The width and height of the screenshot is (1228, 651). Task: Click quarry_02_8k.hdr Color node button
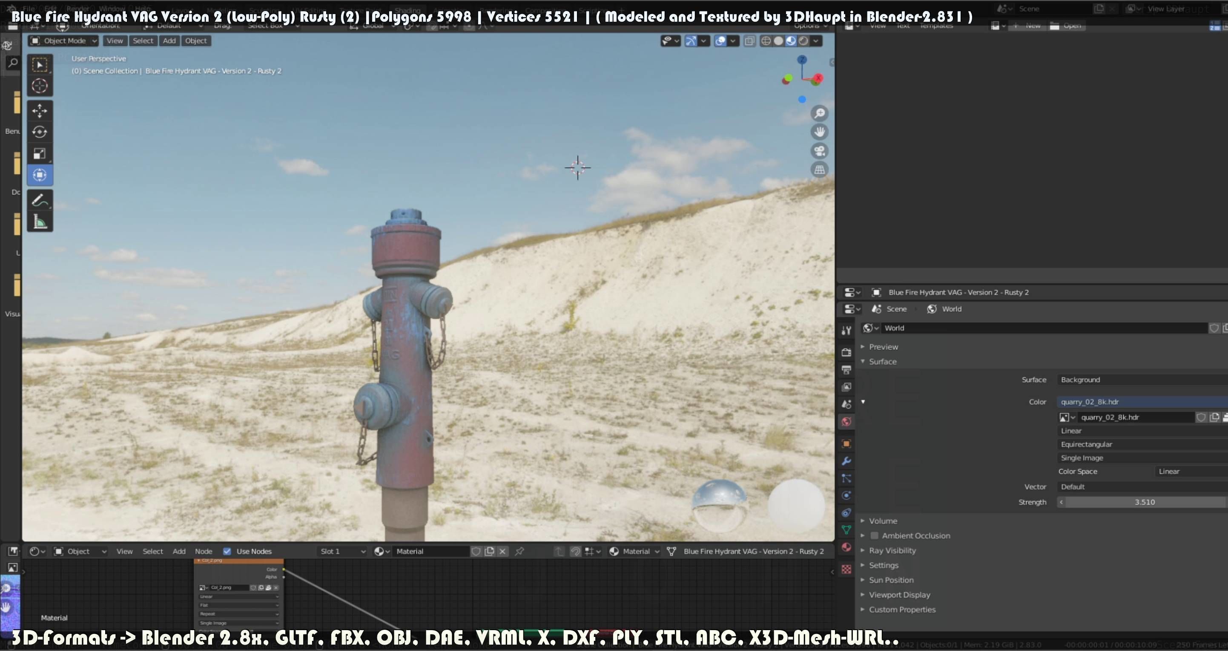click(1142, 402)
